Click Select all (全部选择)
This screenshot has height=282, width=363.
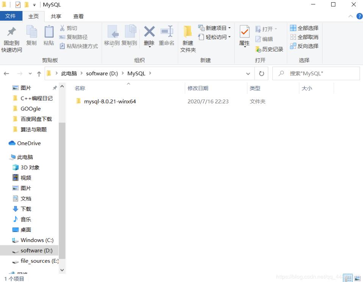click(x=304, y=28)
